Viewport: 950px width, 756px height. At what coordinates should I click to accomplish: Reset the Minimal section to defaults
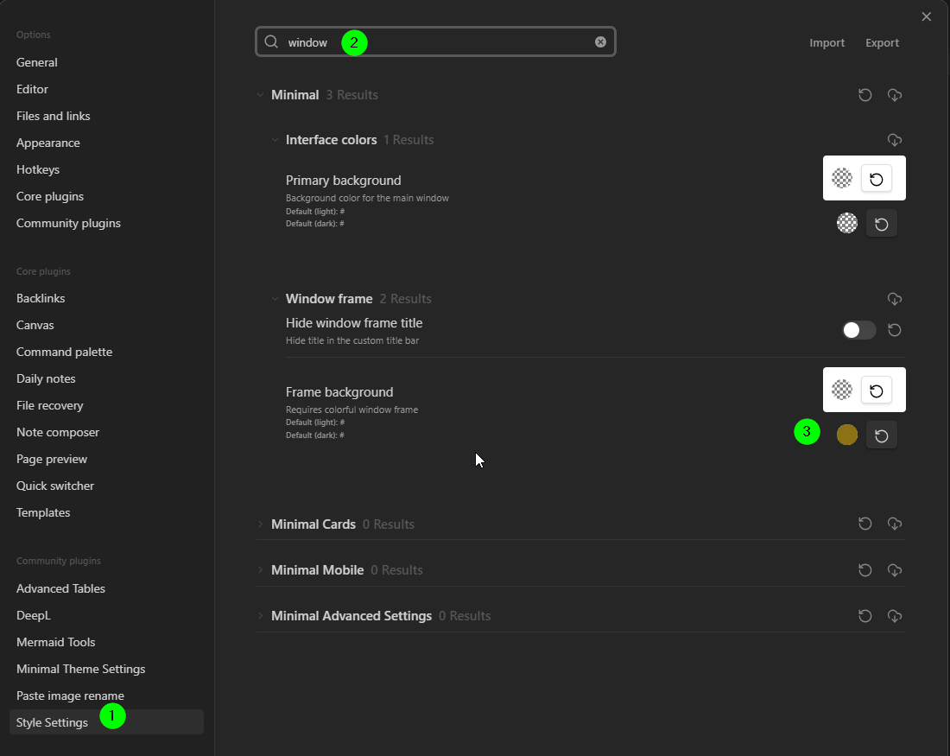tap(865, 94)
